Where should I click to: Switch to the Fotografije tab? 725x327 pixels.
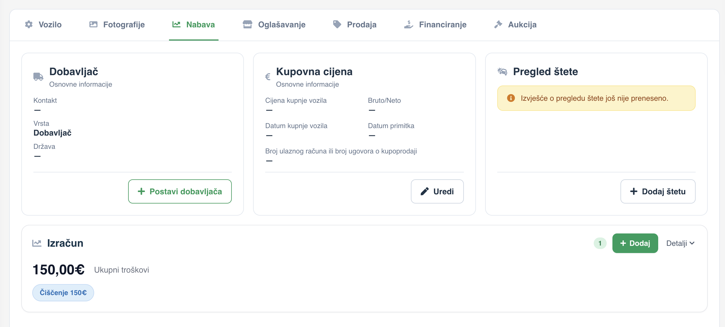(117, 25)
